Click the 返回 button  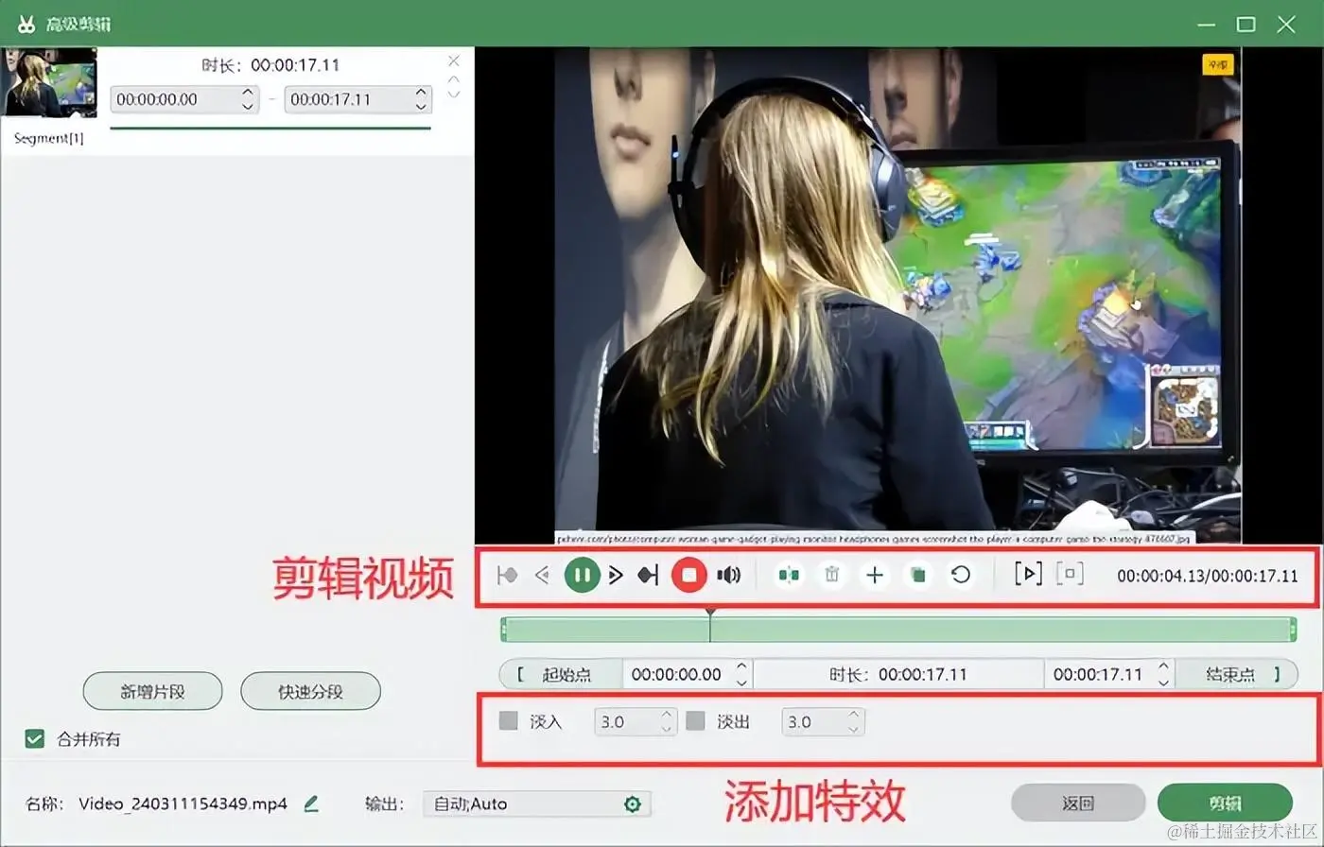coord(1078,804)
